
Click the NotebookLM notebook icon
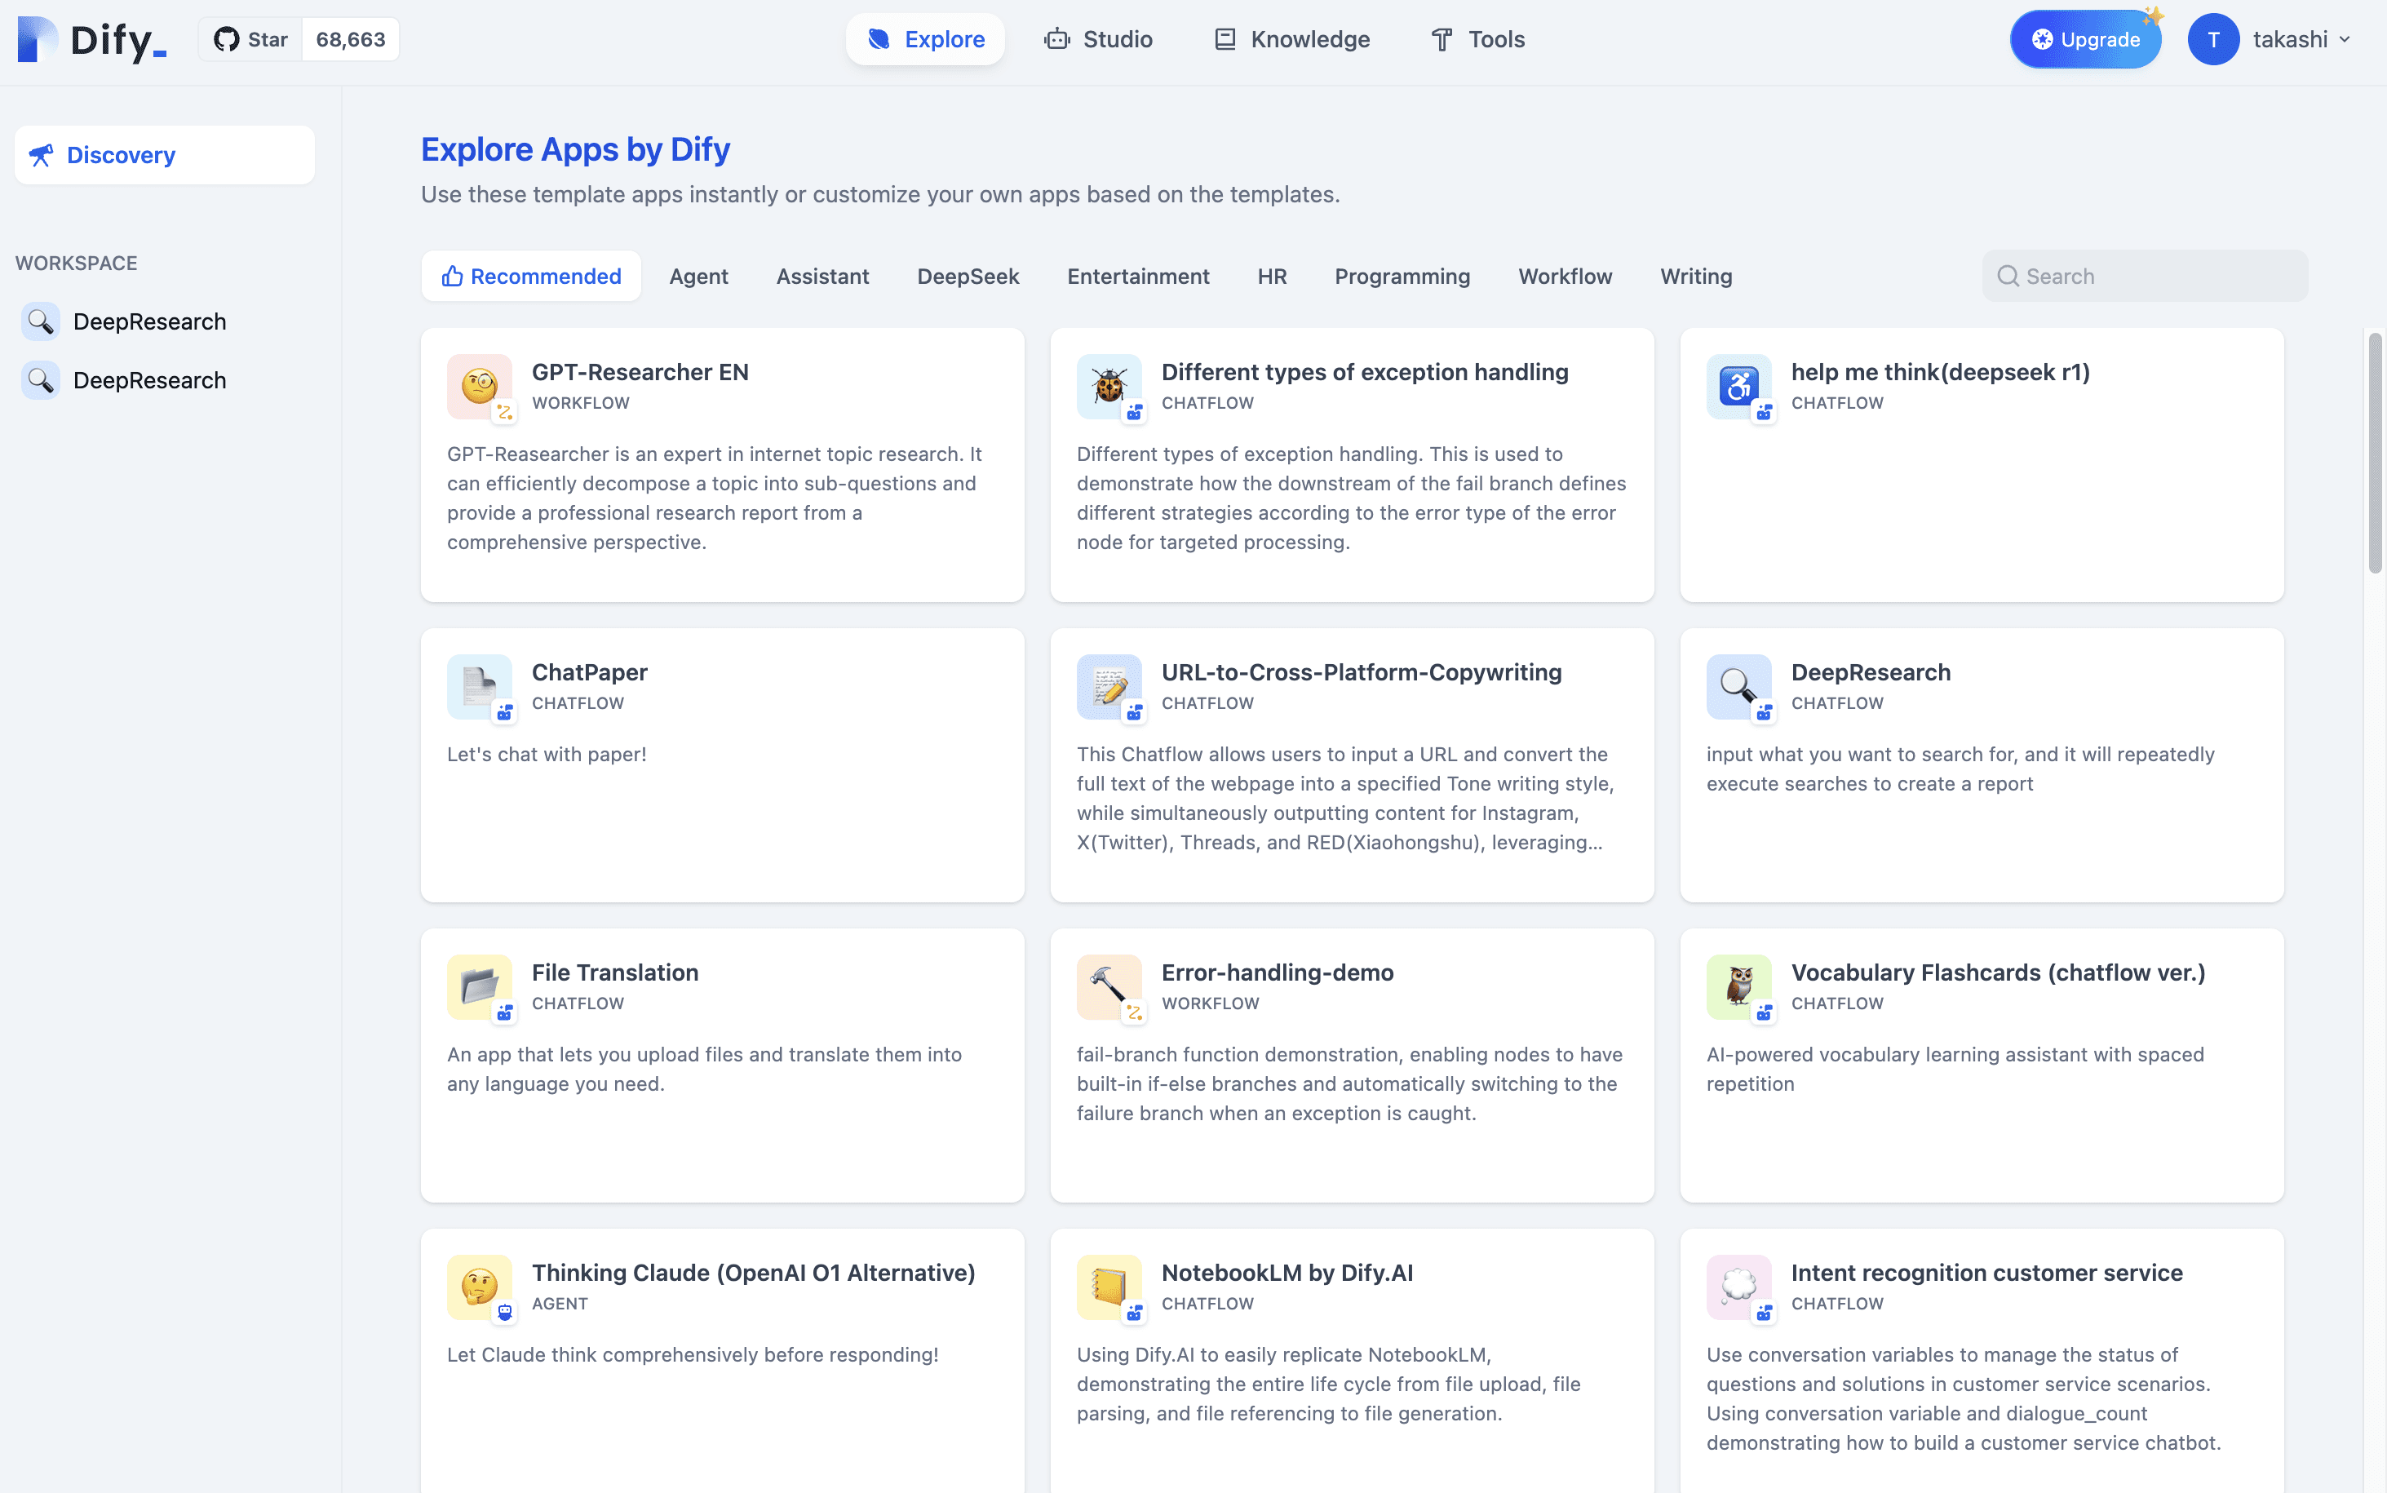[1109, 1287]
